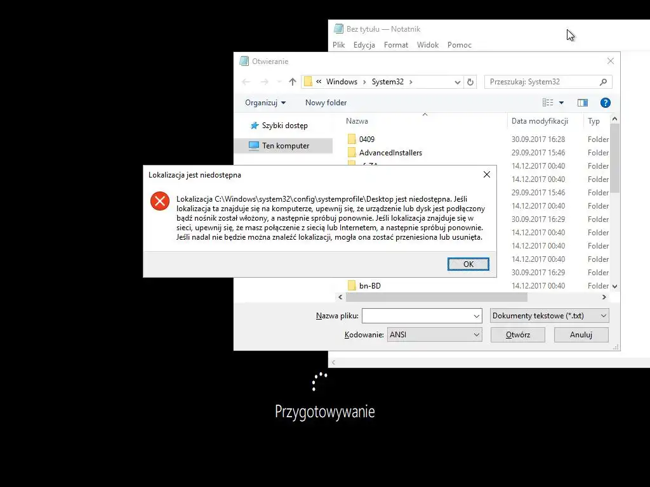Open the Kodowanie ANSI dropdown
Viewport: 650px width, 487px height.
(x=434, y=335)
